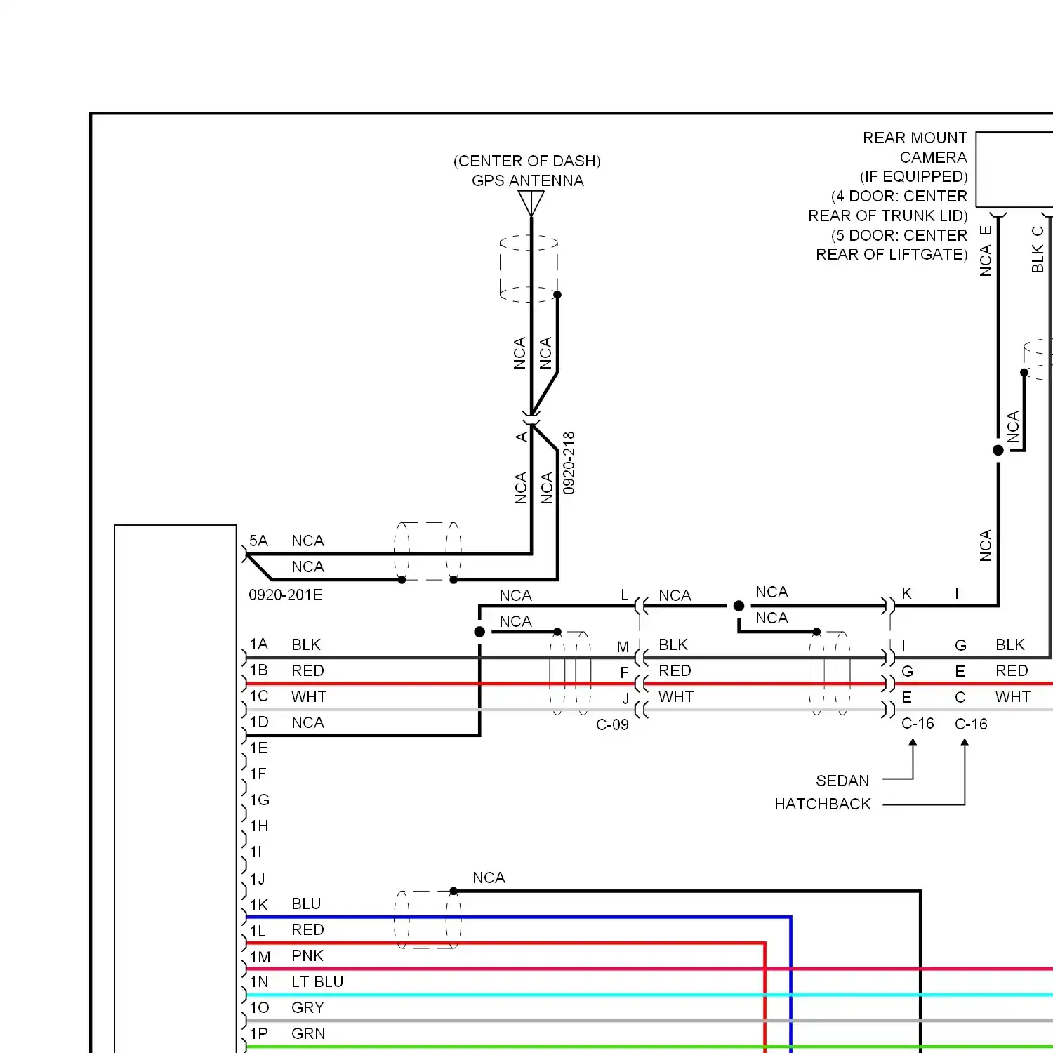Click pin label 1H
Image resolution: width=1053 pixels, height=1053 pixels.
[259, 826]
